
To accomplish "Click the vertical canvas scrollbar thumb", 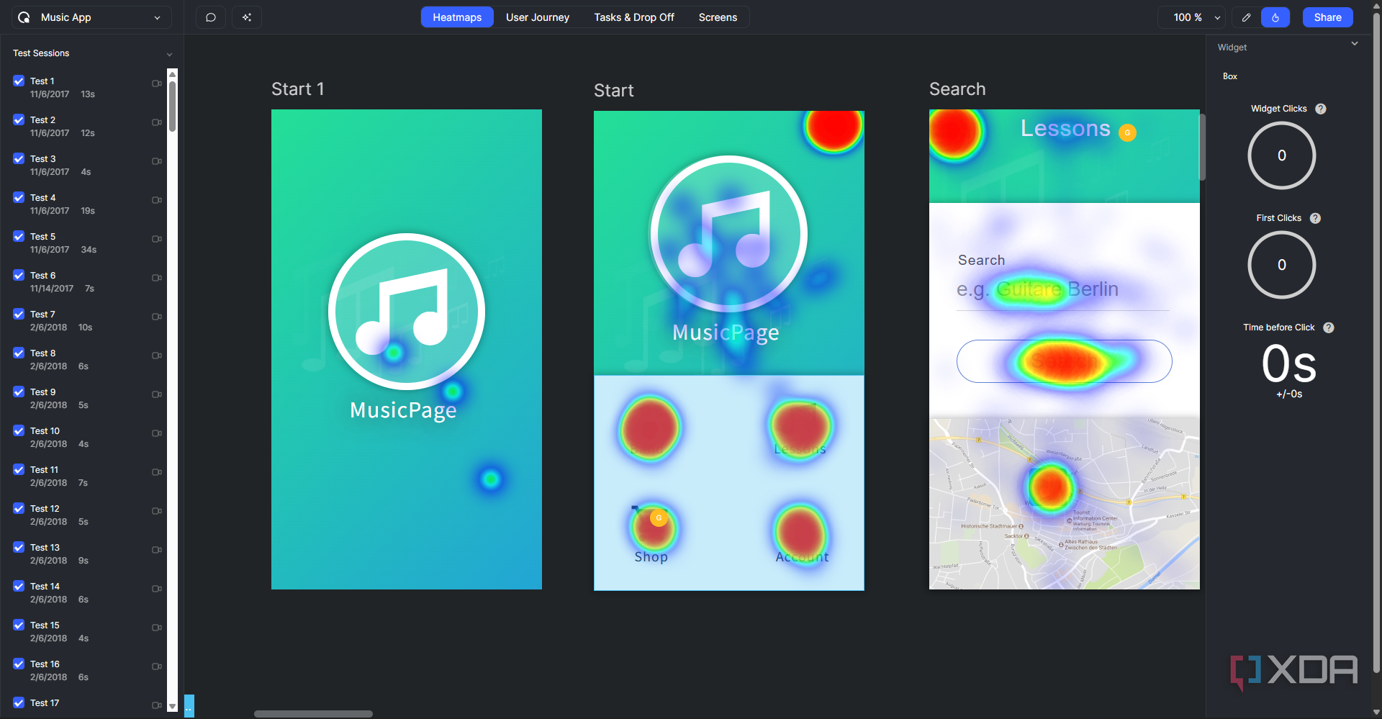I will [x=1202, y=147].
